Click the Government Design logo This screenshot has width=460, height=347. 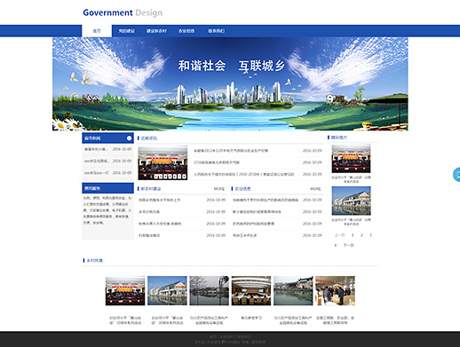[x=123, y=12]
